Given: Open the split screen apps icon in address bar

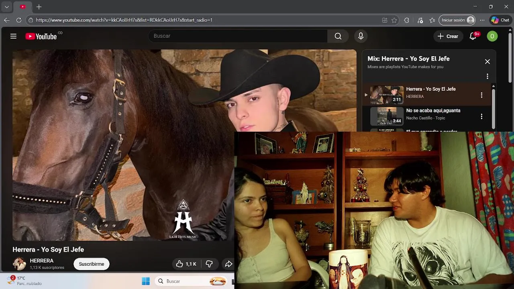Looking at the screenshot, I should (385, 20).
